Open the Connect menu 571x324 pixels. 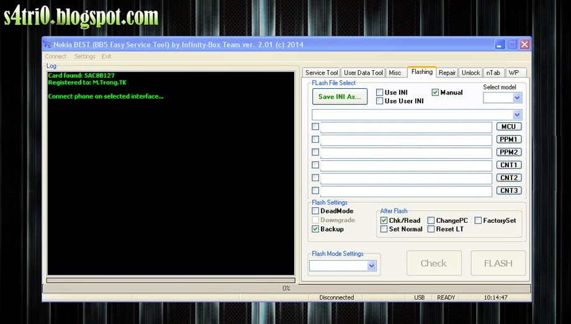click(x=56, y=56)
